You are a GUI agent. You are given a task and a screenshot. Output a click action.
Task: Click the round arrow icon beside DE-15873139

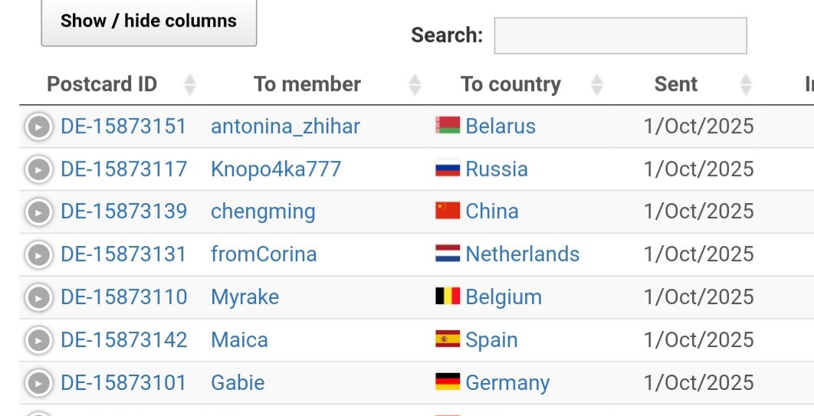click(x=38, y=212)
